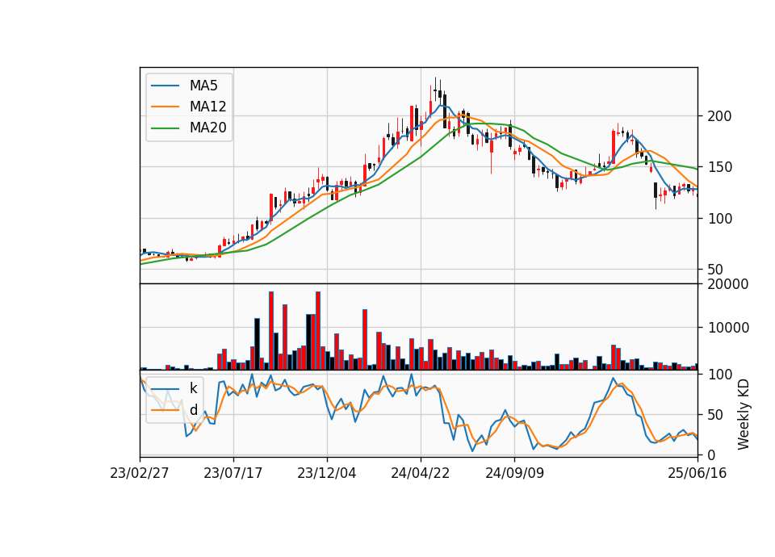Image resolution: width=775 pixels, height=557 pixels.
Task: Click the 24/09/09 date label
Action: [x=514, y=474]
